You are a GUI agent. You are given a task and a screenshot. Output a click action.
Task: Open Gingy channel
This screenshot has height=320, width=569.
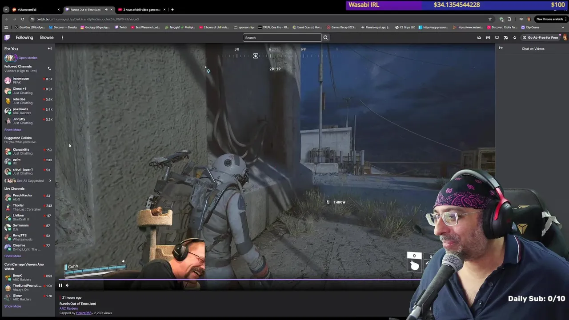[x=28, y=297]
